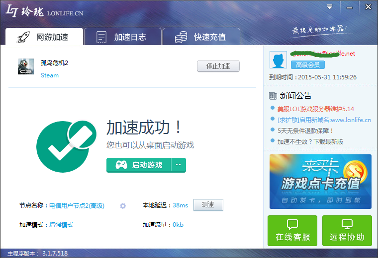Open node settings gear icon

click(123, 206)
